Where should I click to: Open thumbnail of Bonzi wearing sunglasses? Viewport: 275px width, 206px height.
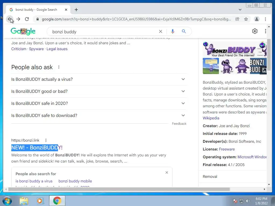(x=227, y=66)
